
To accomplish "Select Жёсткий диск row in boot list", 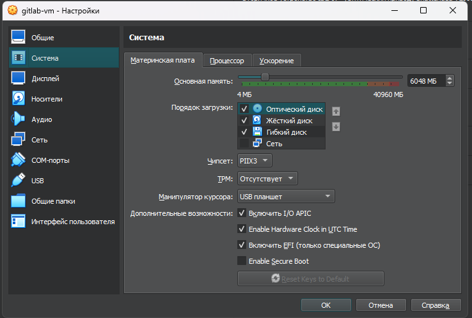I will click(281, 120).
